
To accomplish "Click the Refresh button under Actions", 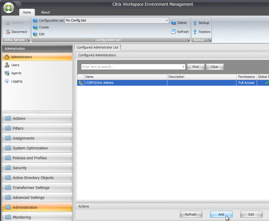I will point(191,214).
